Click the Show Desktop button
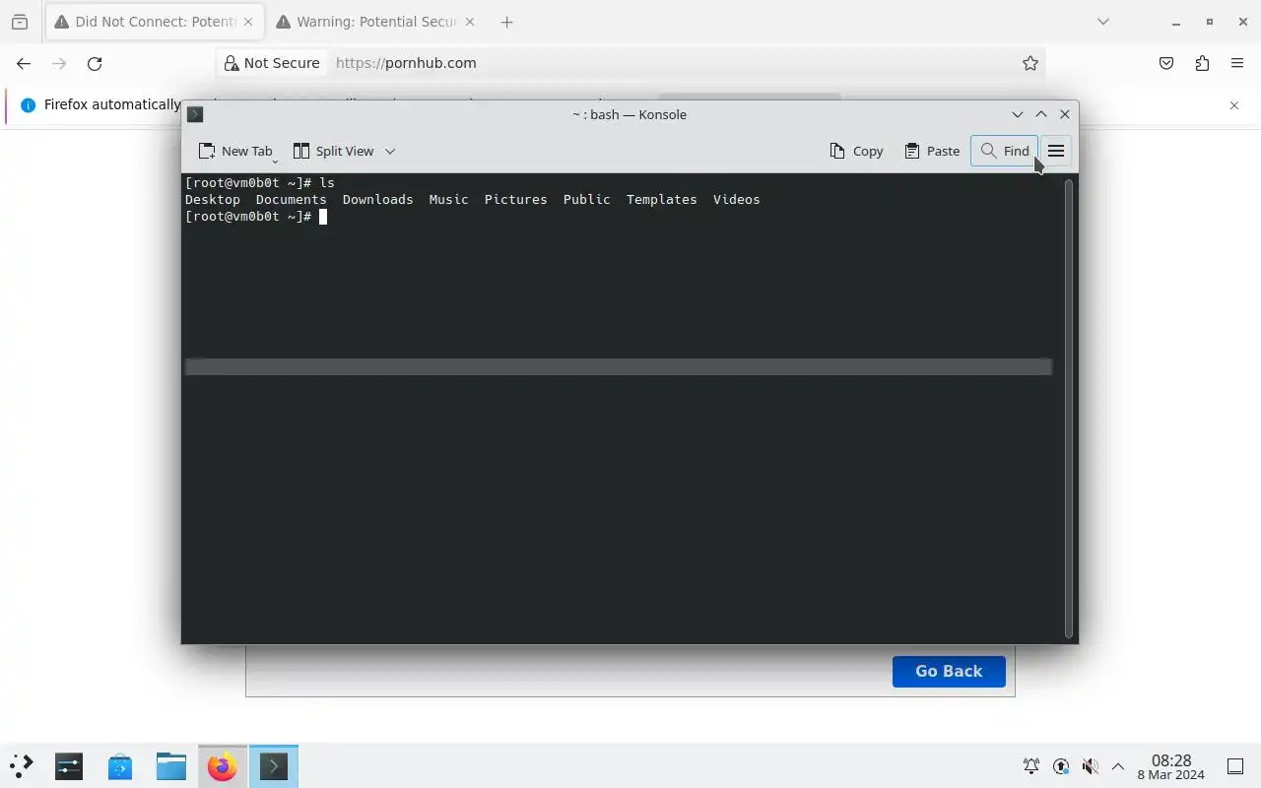Viewport: 1261px width, 788px height. pos(1235,766)
